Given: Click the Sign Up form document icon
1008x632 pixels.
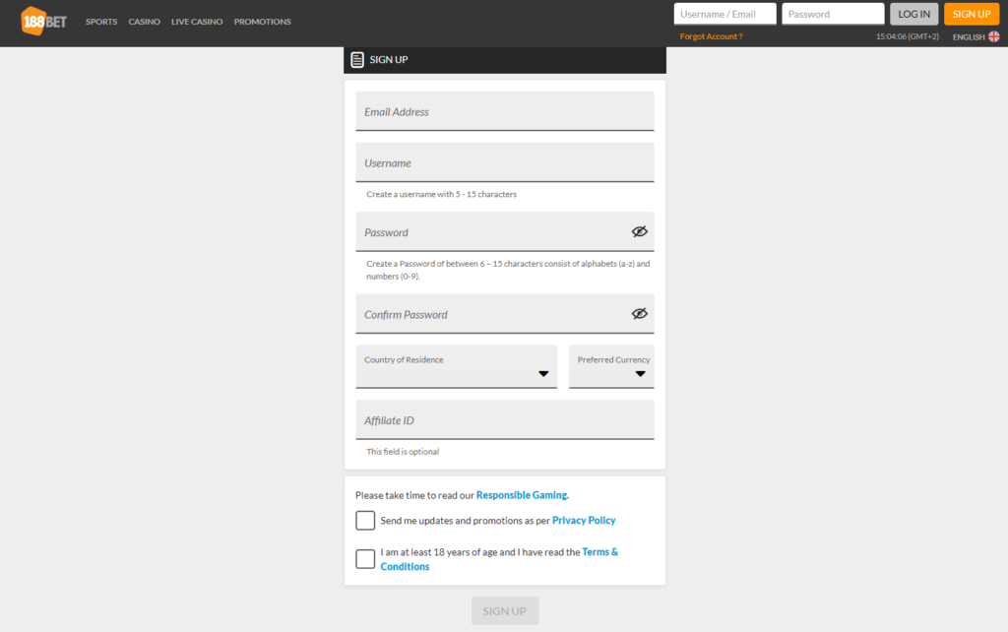Looking at the screenshot, I should point(357,60).
